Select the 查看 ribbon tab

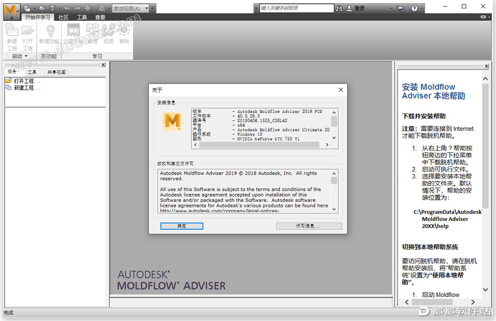pos(100,18)
